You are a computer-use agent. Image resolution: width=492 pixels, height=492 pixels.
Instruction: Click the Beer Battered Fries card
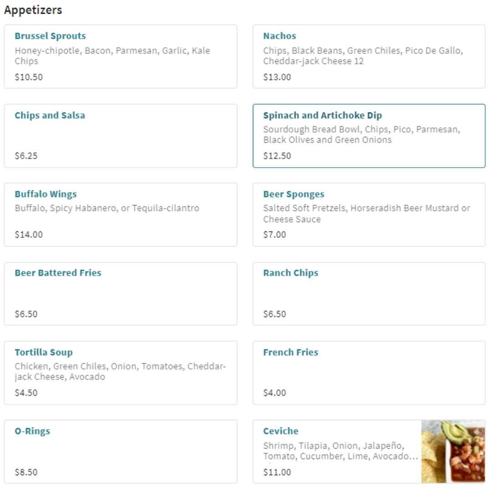click(120, 293)
